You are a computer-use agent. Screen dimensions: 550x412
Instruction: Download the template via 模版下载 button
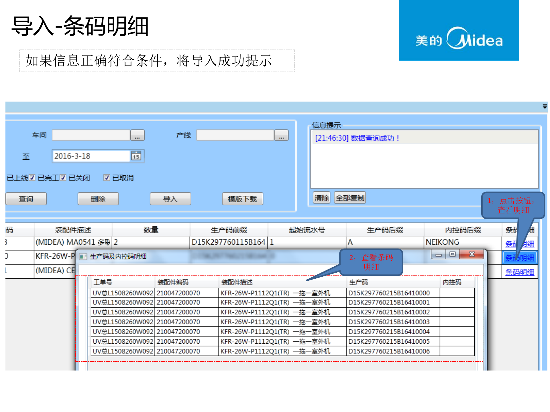[x=242, y=199]
